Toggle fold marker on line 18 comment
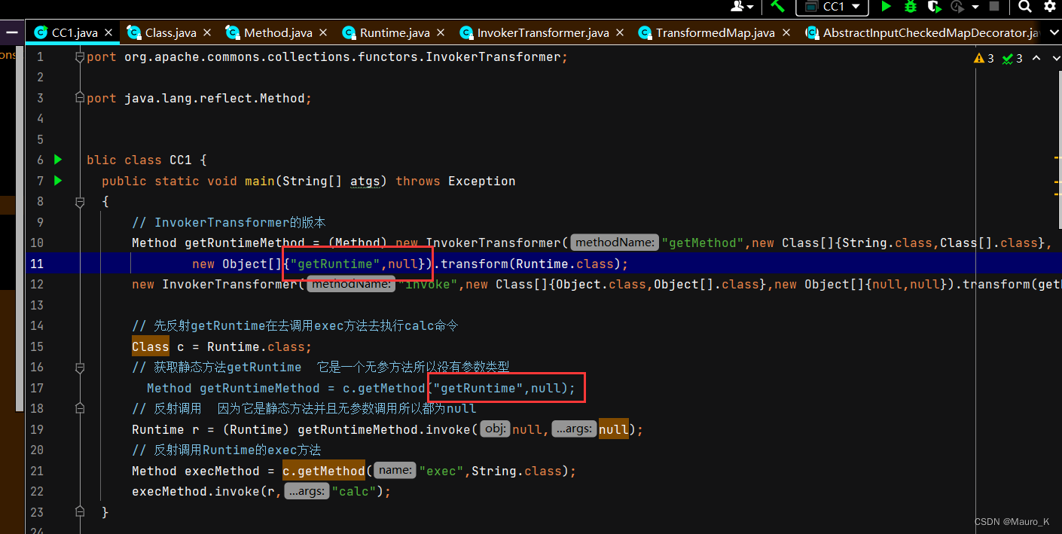This screenshot has height=534, width=1062. 79,409
